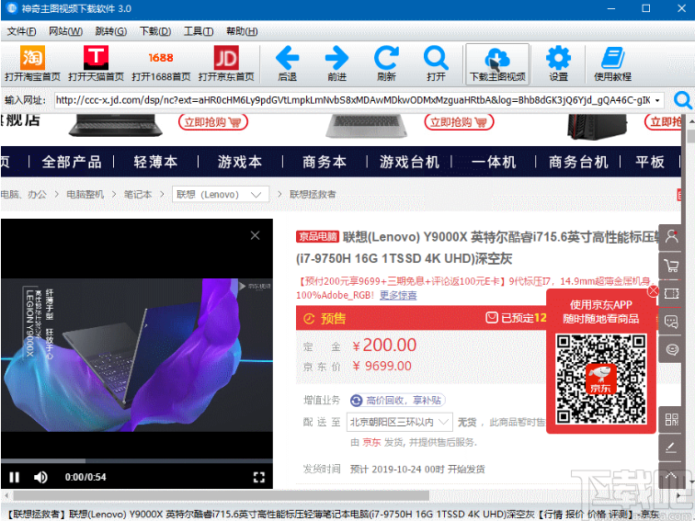Open the 下载(D) menu
The width and height of the screenshot is (695, 521).
coord(155,31)
